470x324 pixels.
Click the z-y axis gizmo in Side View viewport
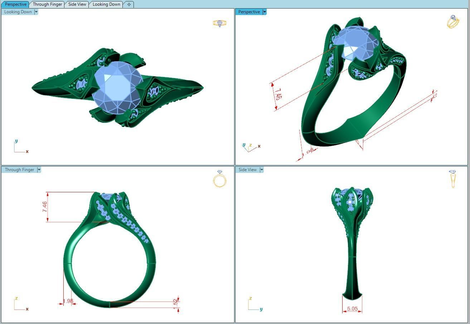coord(255,304)
